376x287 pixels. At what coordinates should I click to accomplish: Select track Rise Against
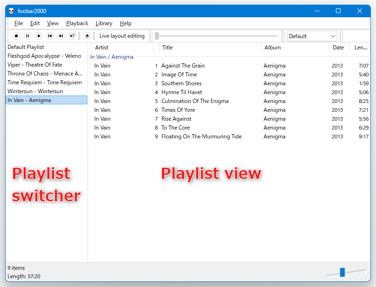point(230,119)
